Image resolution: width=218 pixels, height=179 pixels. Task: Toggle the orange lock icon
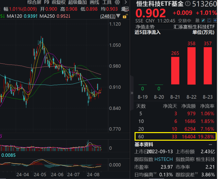[x=125, y=16]
